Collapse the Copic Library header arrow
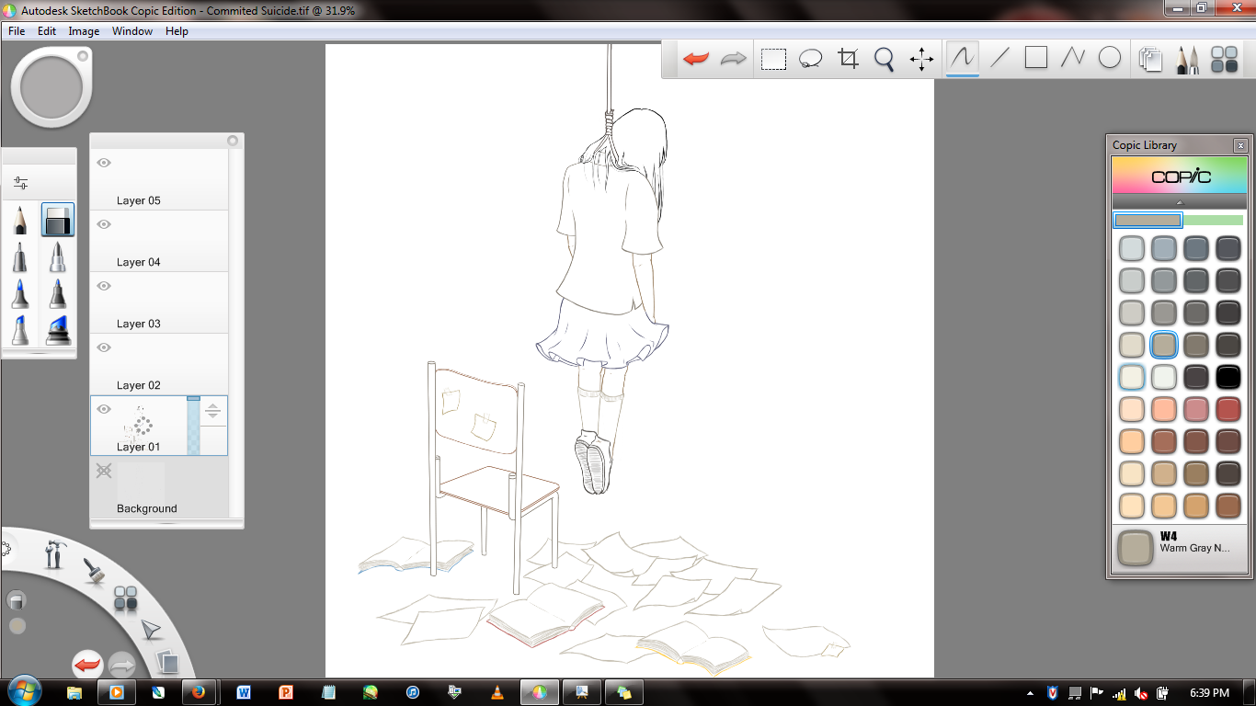Screen dimensions: 1256x706 pos(1179,202)
